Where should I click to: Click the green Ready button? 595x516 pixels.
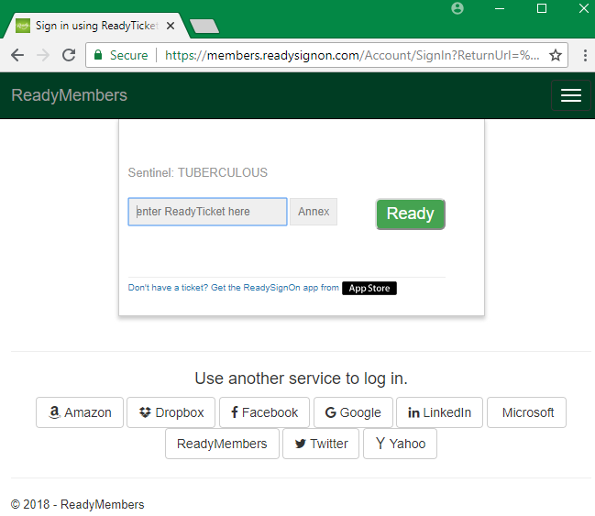tap(410, 214)
